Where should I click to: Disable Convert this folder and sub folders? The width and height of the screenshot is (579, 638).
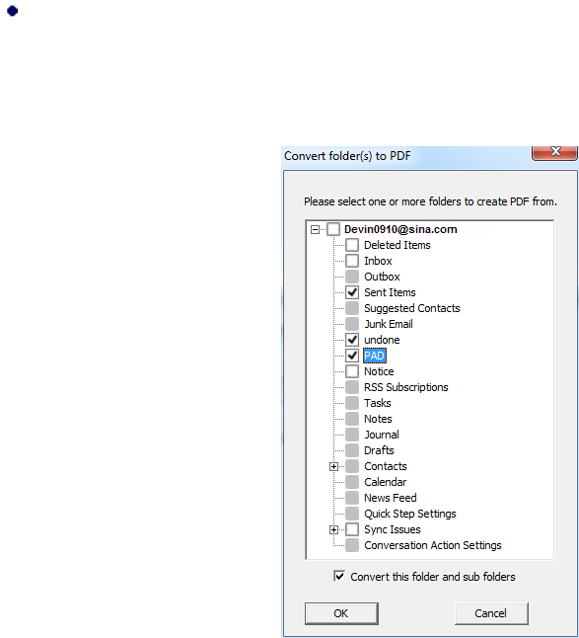(339, 576)
